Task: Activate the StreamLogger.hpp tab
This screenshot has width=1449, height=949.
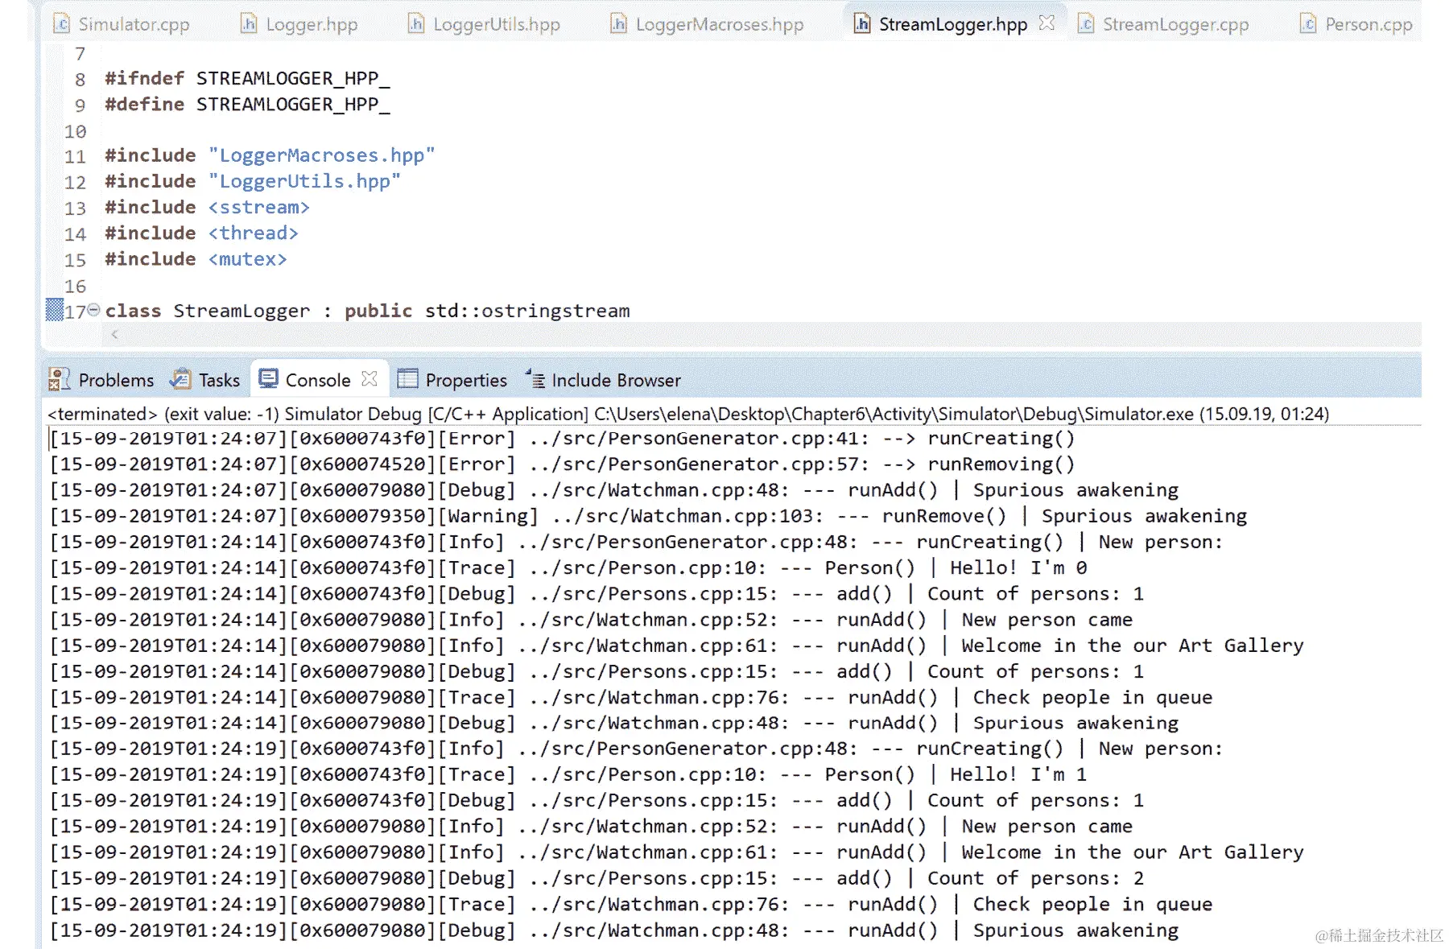Action: pos(952,24)
